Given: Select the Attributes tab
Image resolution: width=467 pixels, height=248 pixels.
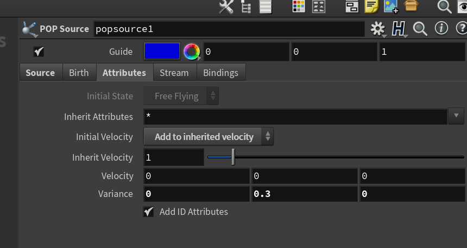Looking at the screenshot, I should [124, 73].
